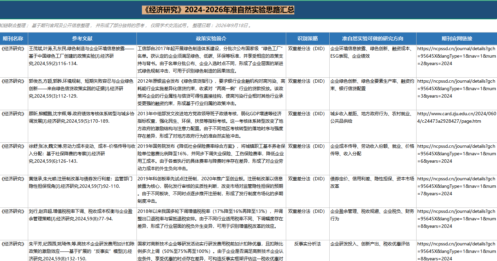Open ncpssd link ending num=3&years=2024
This screenshot has width=497, height=261.
tap(456, 88)
